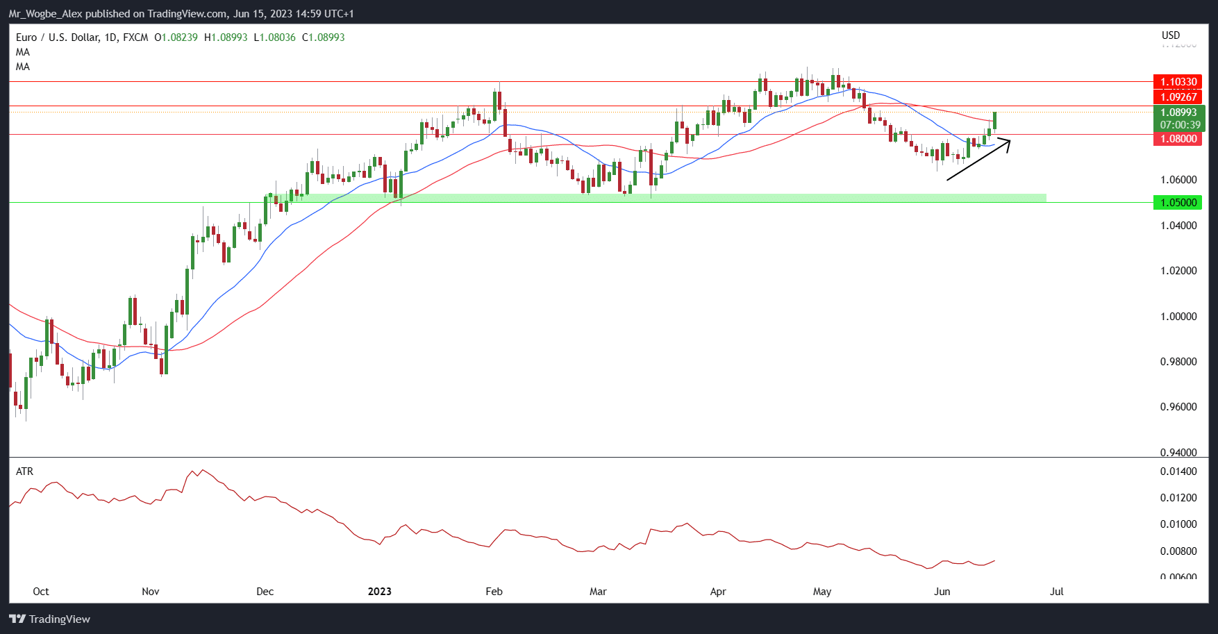Click the Jul label on time axis

coord(1056,592)
